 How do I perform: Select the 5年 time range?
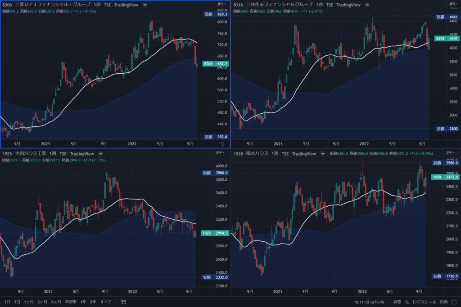tap(93, 302)
